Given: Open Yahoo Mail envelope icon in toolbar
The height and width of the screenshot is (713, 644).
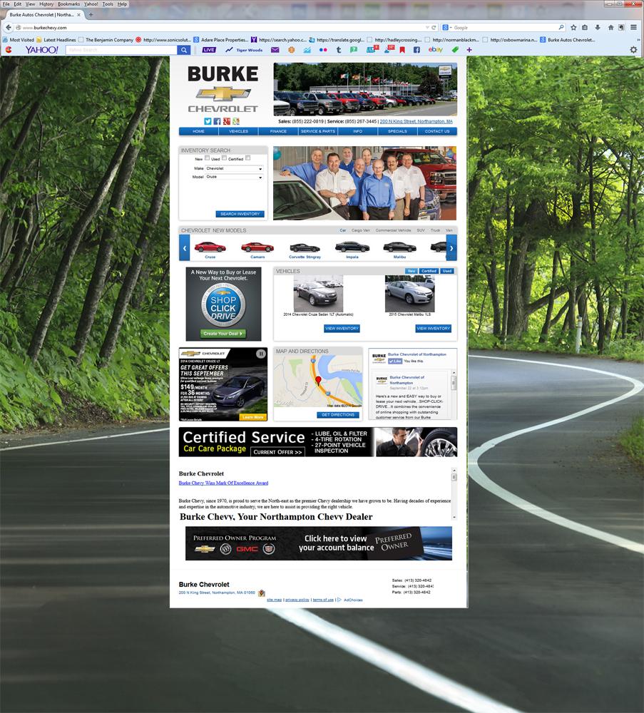Looking at the screenshot, I should point(275,50).
